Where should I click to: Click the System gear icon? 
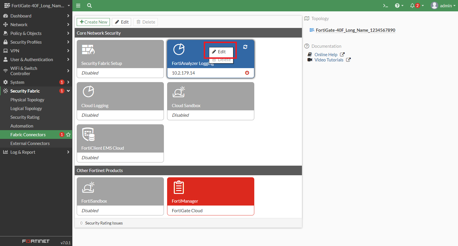pyautogui.click(x=6, y=82)
